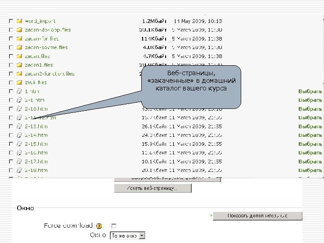
Task: Click the folder icon for zadan-sovme.files
Action: tap(19, 47)
